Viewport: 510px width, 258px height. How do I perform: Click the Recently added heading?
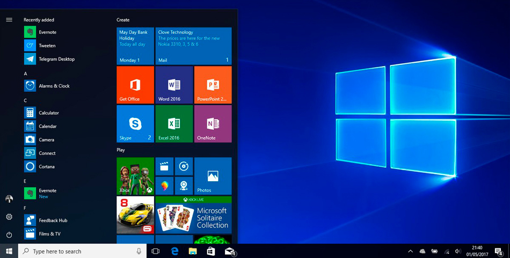39,20
